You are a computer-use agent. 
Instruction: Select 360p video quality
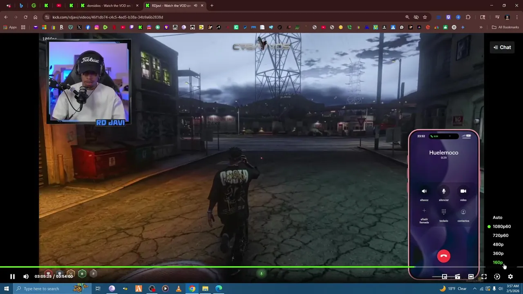tap(498, 254)
